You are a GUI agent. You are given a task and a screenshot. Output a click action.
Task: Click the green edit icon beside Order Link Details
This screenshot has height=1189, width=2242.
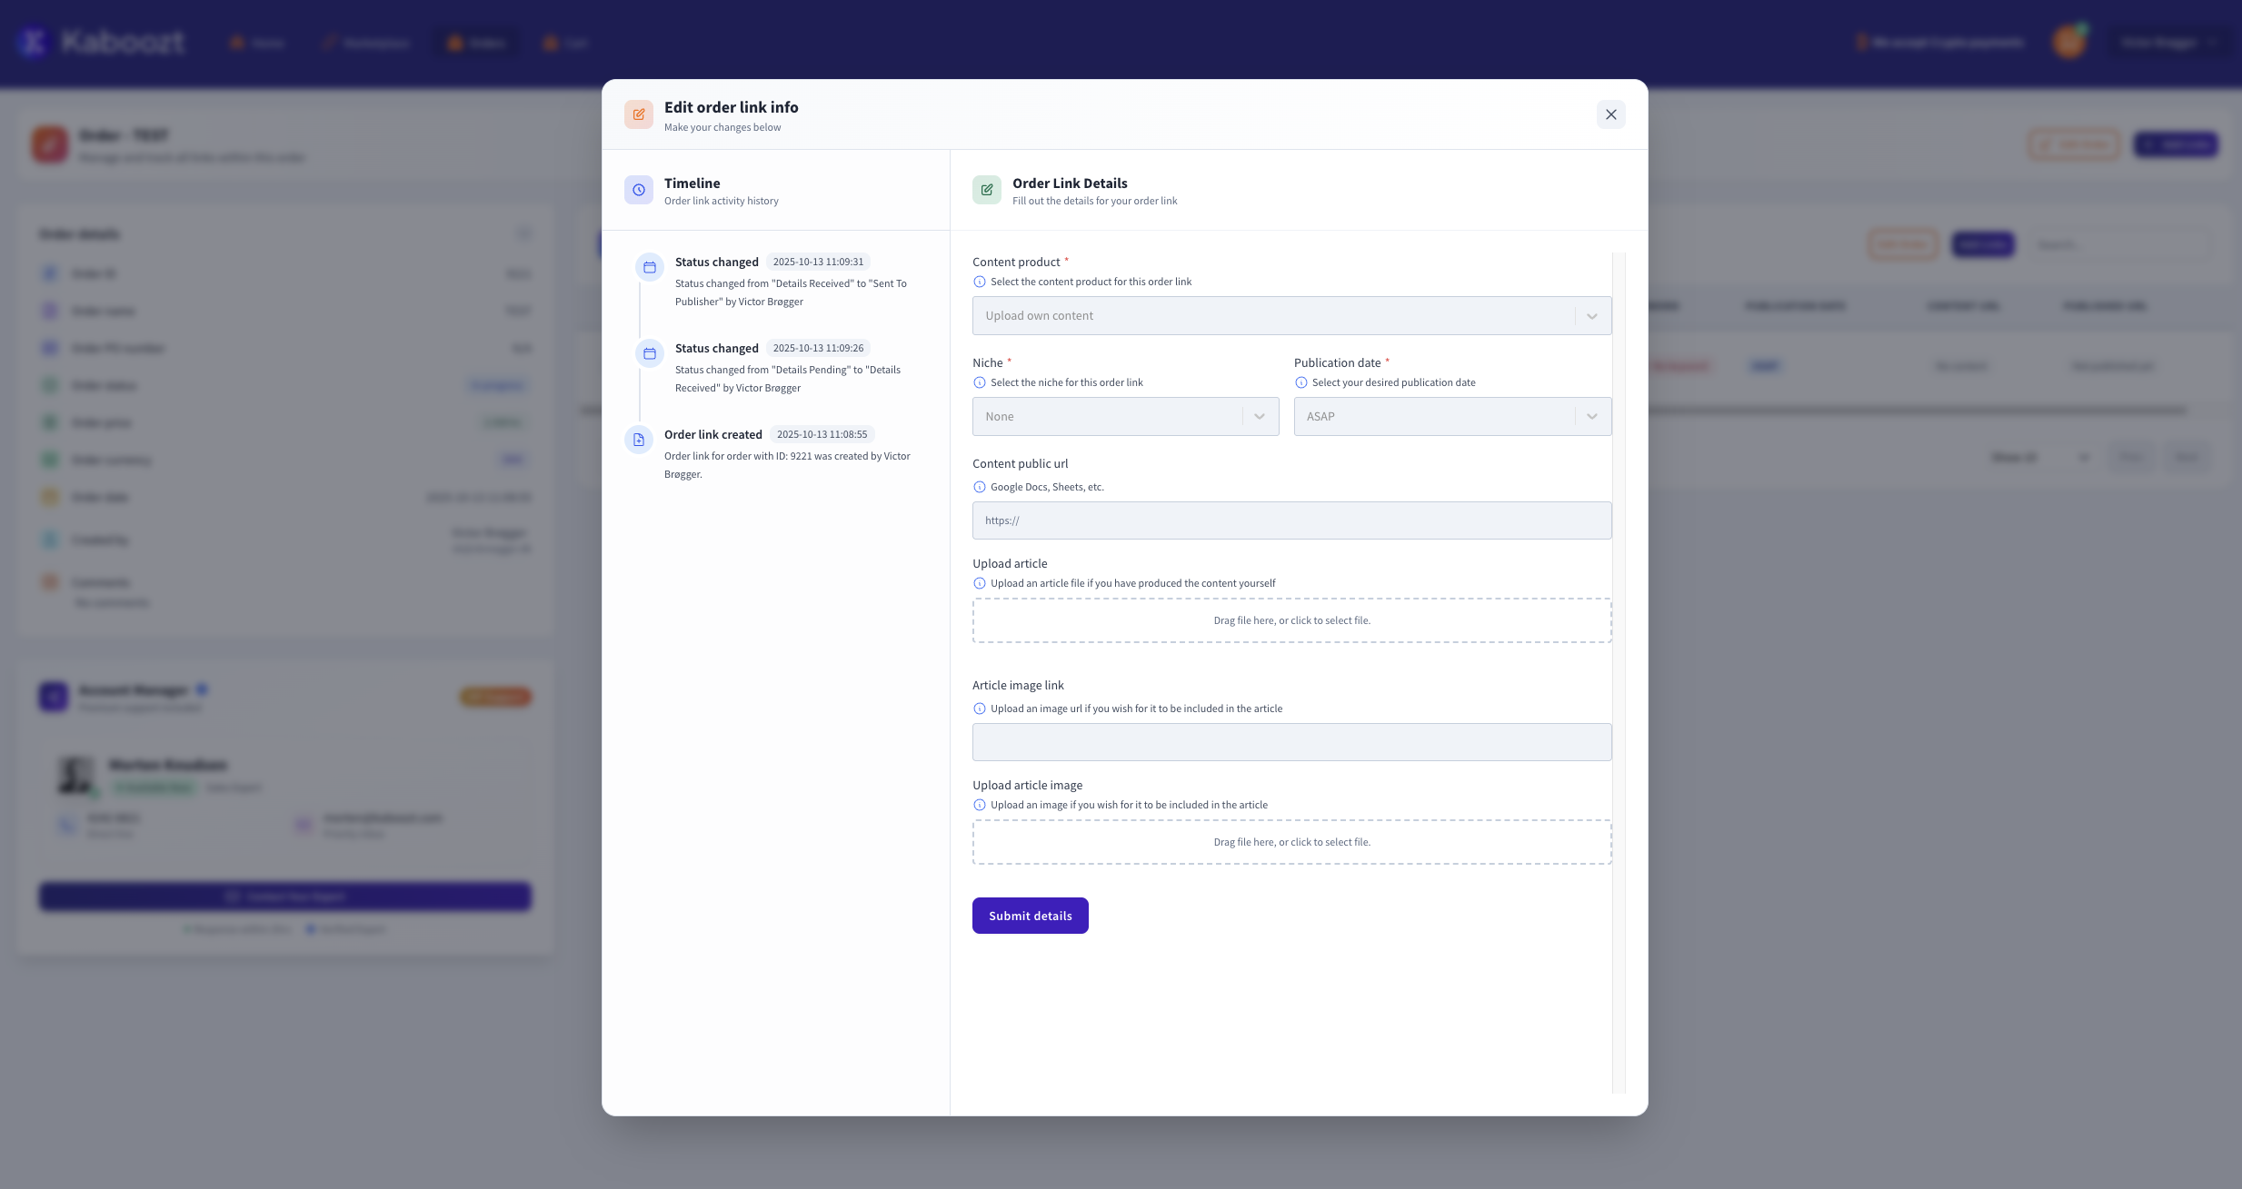[987, 190]
